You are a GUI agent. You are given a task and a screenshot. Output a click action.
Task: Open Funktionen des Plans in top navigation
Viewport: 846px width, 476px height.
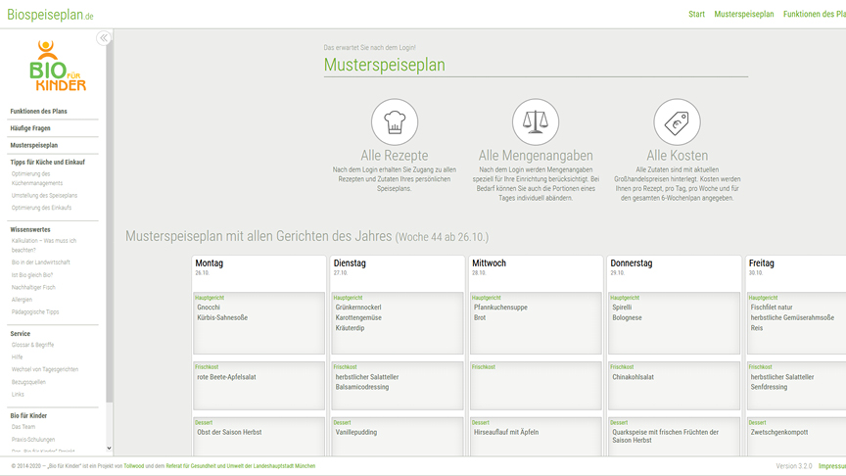[814, 15]
